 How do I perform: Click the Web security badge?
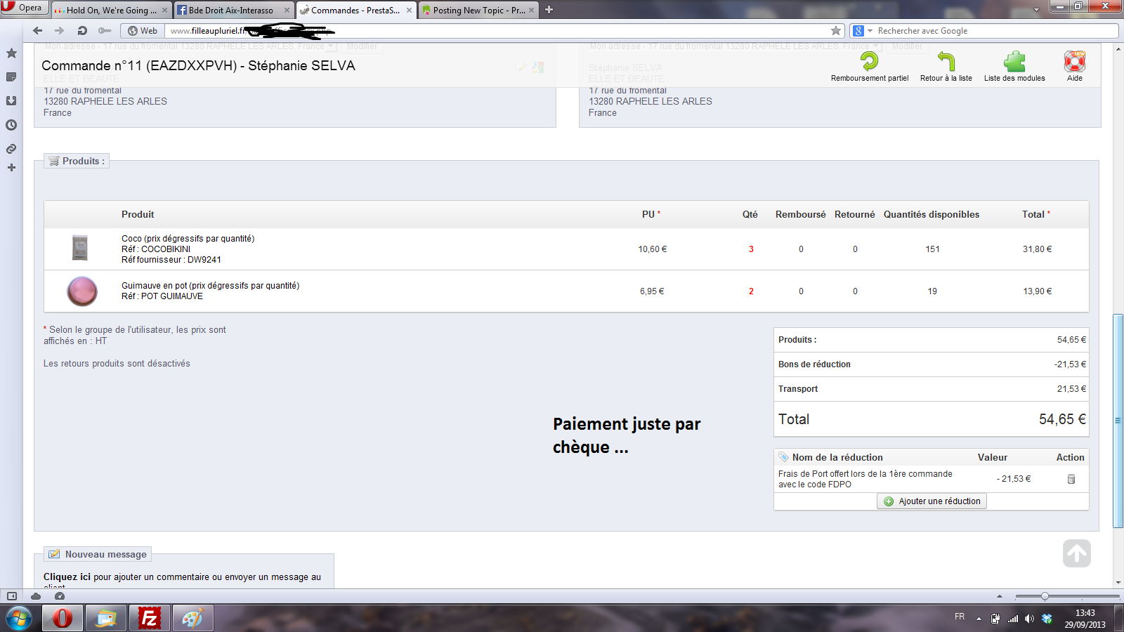[x=143, y=30]
